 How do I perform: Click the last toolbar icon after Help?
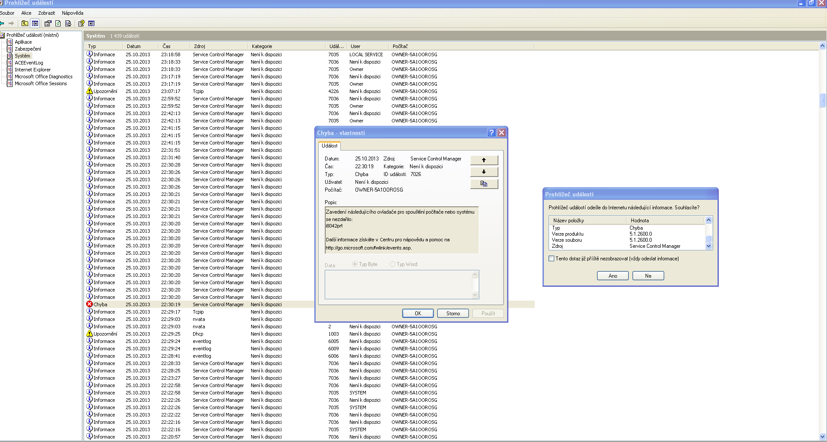coord(91,23)
